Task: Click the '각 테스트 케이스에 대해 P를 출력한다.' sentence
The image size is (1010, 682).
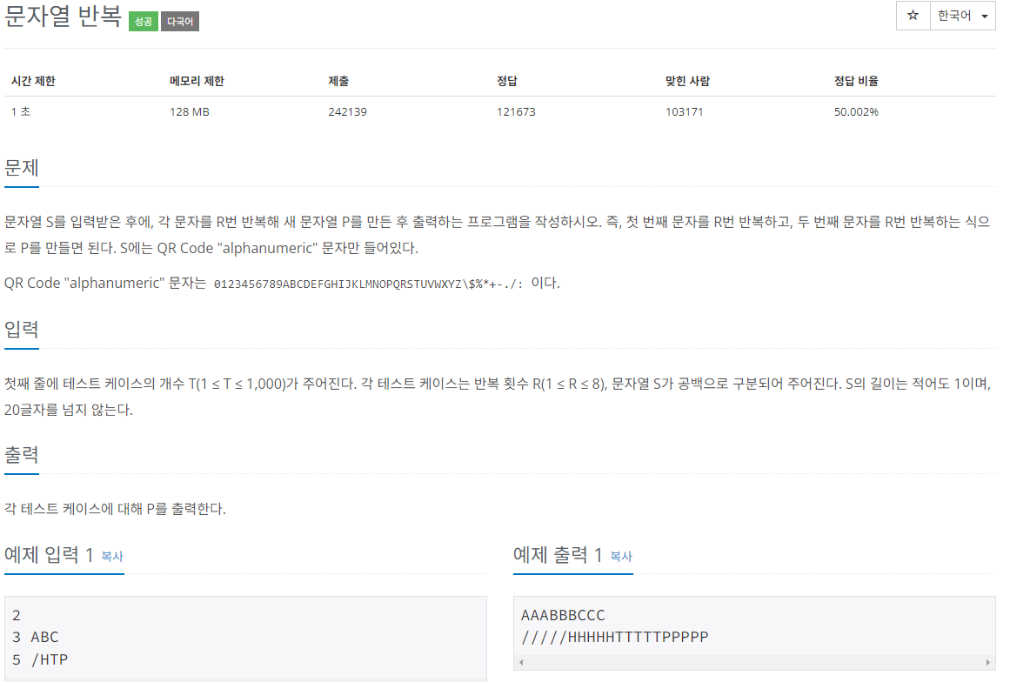Action: (115, 509)
